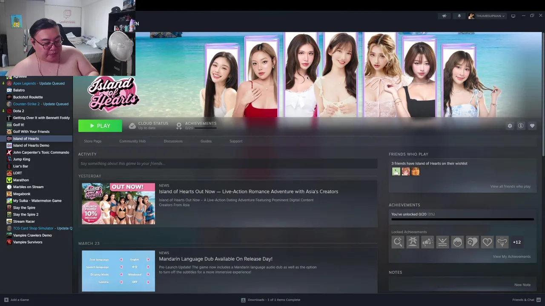Open game settings gear icon
Screen dimensions: 545x306
click(x=510, y=126)
